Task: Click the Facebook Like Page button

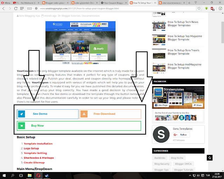Action: [x=161, y=105]
